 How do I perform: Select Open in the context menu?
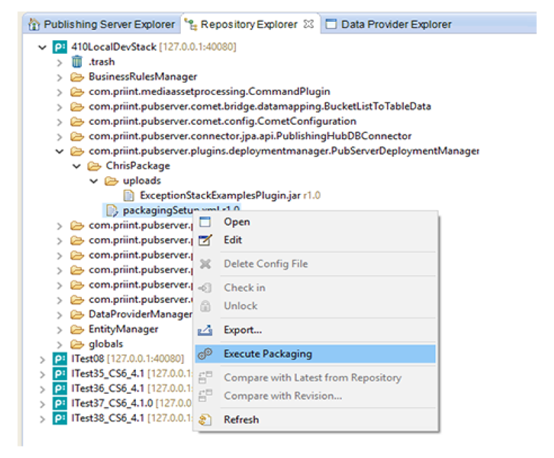(x=237, y=222)
